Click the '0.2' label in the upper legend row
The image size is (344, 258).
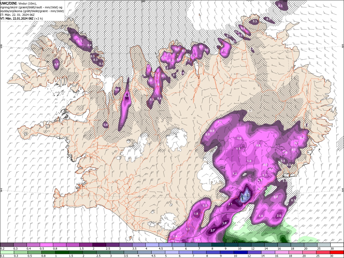point(2,249)
